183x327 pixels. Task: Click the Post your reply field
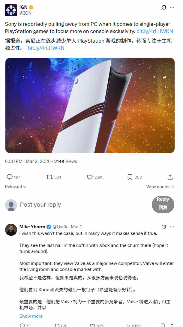(40, 205)
